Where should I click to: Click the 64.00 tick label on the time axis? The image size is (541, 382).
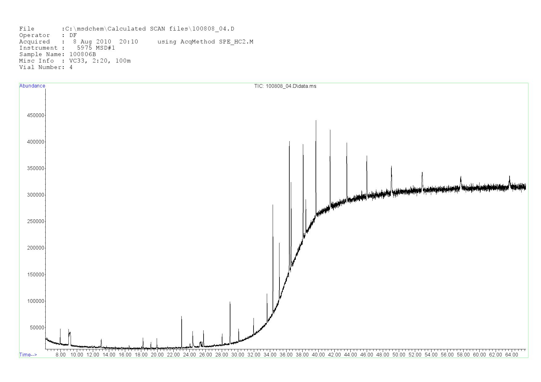point(511,355)
